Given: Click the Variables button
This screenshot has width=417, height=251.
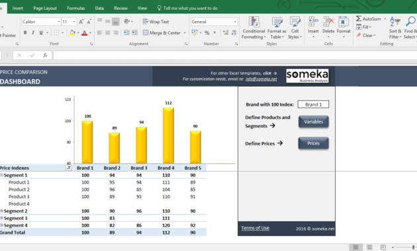Looking at the screenshot, I should point(314,122).
